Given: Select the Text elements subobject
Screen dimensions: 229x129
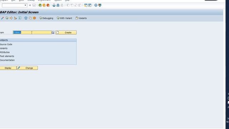Looking at the screenshot, I should point(7,56).
